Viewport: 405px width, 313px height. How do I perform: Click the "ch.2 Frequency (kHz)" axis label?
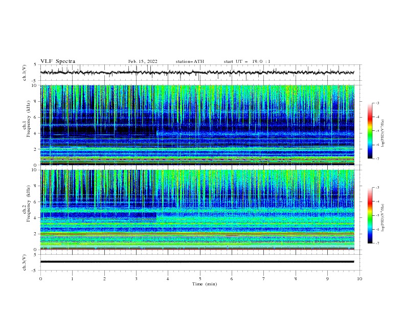tap(27, 204)
